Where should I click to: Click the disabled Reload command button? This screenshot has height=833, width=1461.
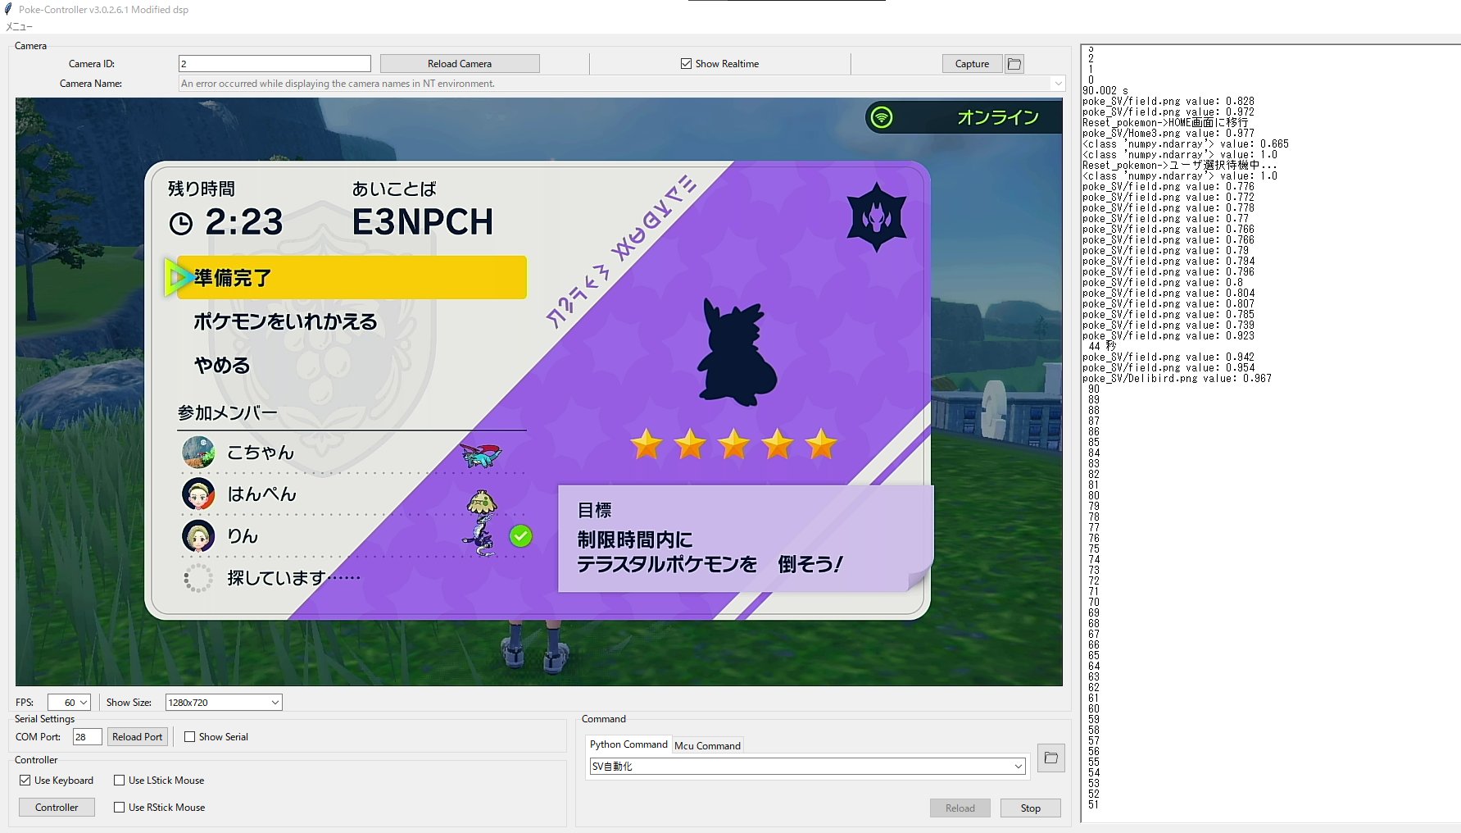[960, 808]
